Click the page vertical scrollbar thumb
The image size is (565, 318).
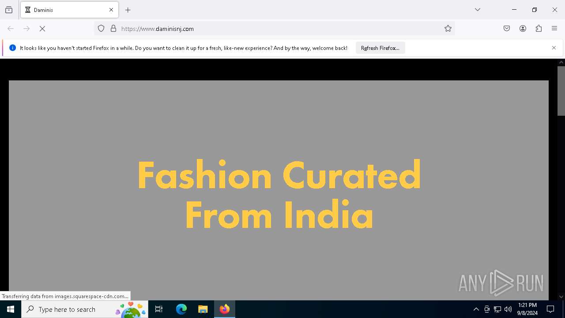pos(561,91)
